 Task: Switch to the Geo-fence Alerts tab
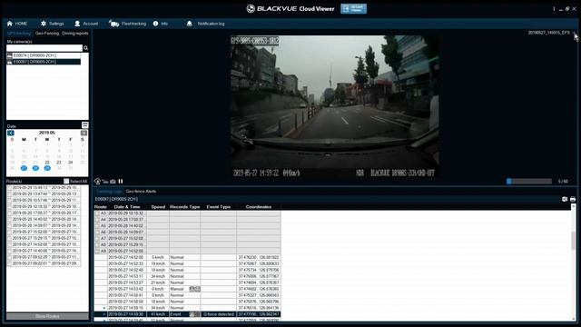tap(141, 192)
